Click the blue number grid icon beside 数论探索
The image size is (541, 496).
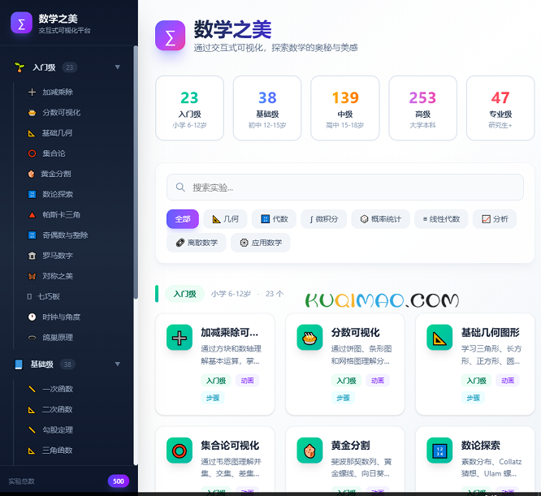(x=32, y=194)
